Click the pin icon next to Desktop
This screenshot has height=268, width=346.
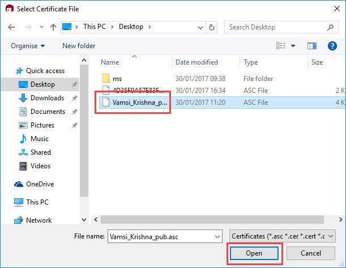[75, 84]
